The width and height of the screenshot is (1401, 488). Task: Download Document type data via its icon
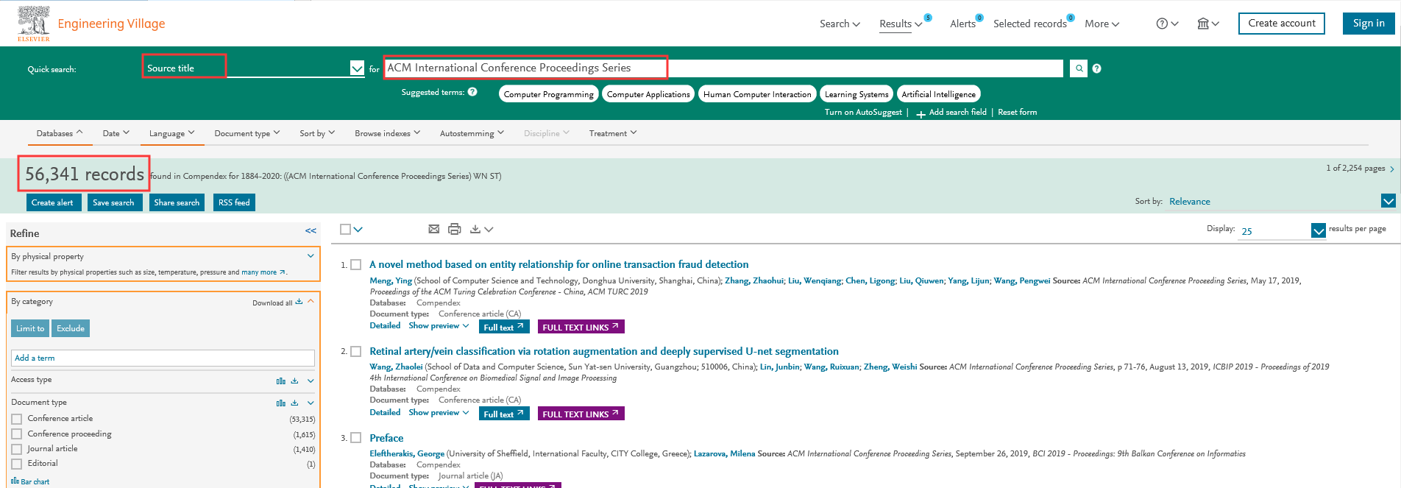coord(294,403)
